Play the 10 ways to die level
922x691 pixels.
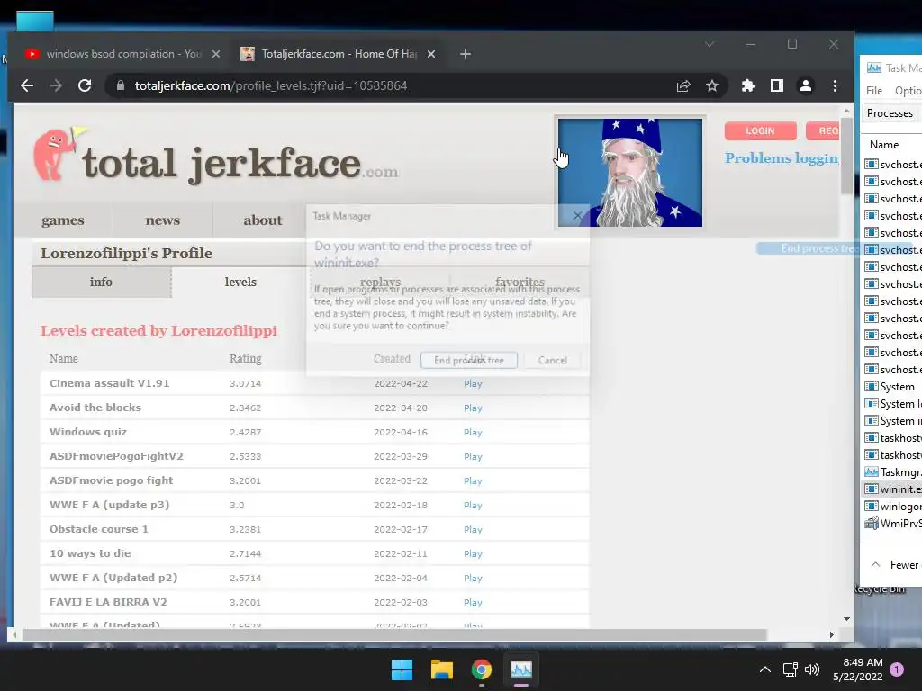tap(473, 553)
